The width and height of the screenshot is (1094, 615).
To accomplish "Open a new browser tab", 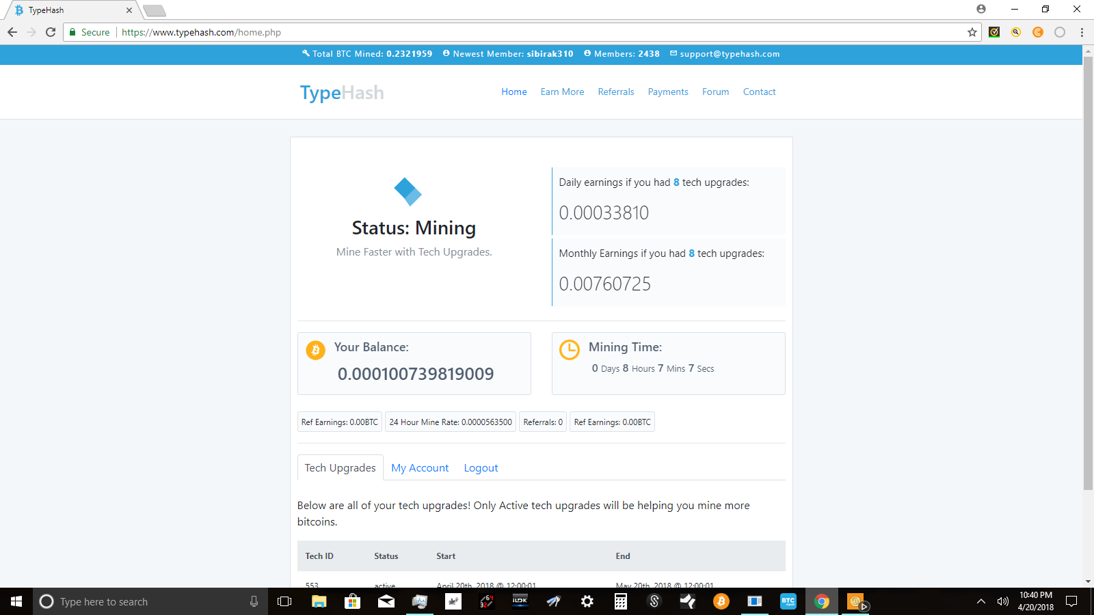I will pyautogui.click(x=155, y=10).
